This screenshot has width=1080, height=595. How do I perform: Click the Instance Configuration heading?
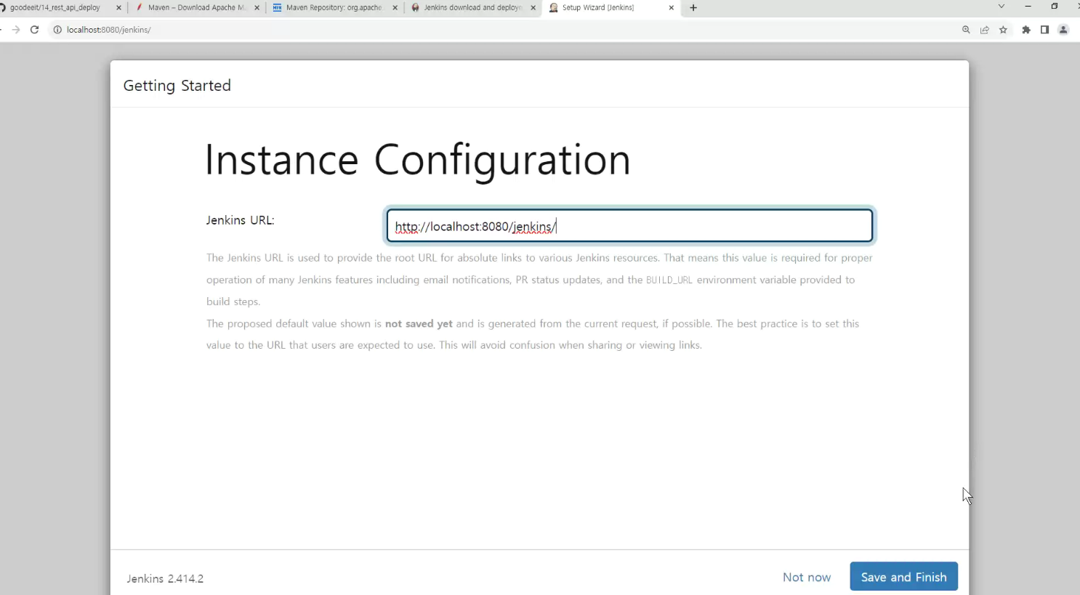click(418, 161)
